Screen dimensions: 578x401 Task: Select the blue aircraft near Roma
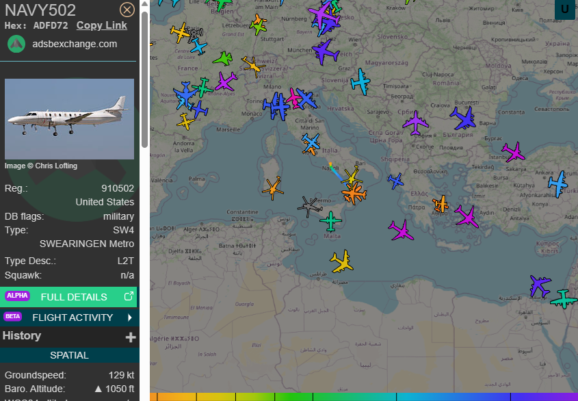coord(311,142)
